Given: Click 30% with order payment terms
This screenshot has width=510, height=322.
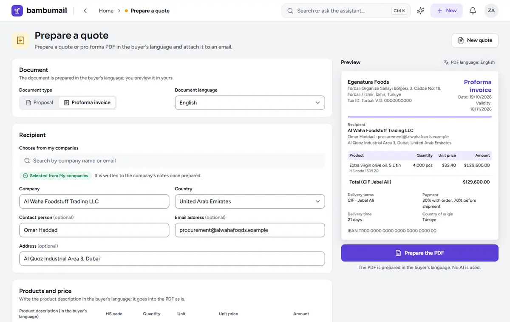Looking at the screenshot, I should point(449,203).
